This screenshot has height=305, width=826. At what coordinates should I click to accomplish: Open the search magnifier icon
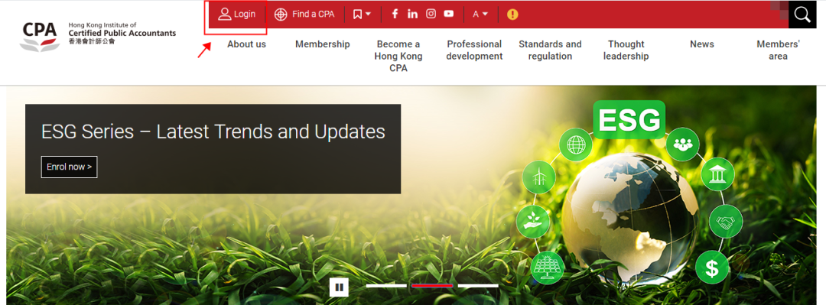802,15
